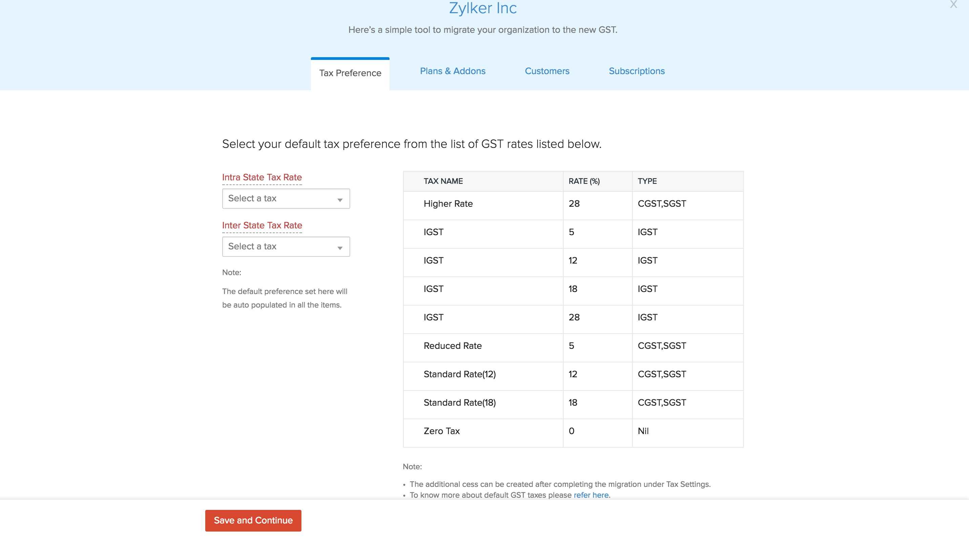The width and height of the screenshot is (969, 540).
Task: Click the Zylker Inc organization name
Action: click(483, 8)
